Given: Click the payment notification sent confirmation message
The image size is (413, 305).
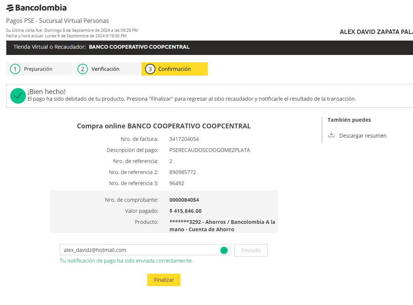Looking at the screenshot, I should coord(126,261).
